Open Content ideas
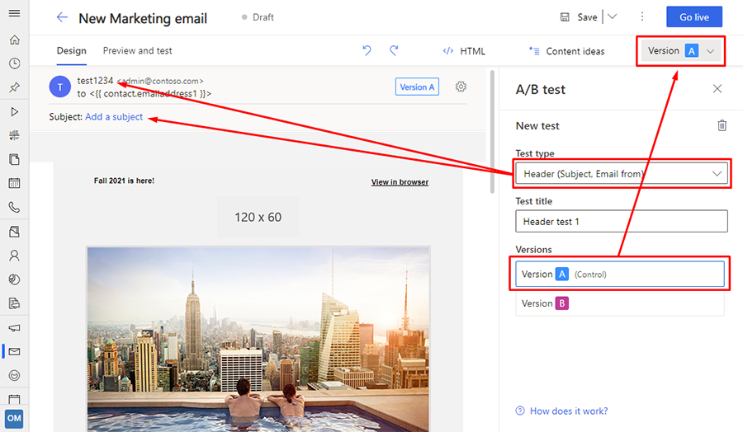This screenshot has width=743, height=432. [x=566, y=51]
